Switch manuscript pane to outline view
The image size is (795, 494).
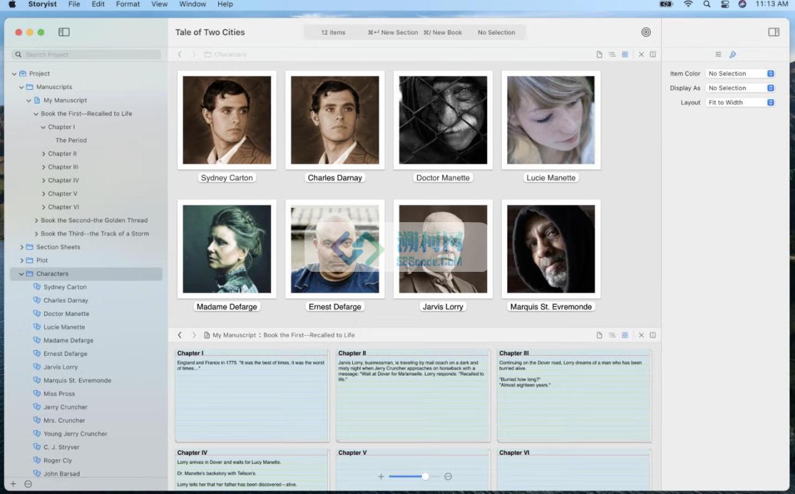coord(612,335)
